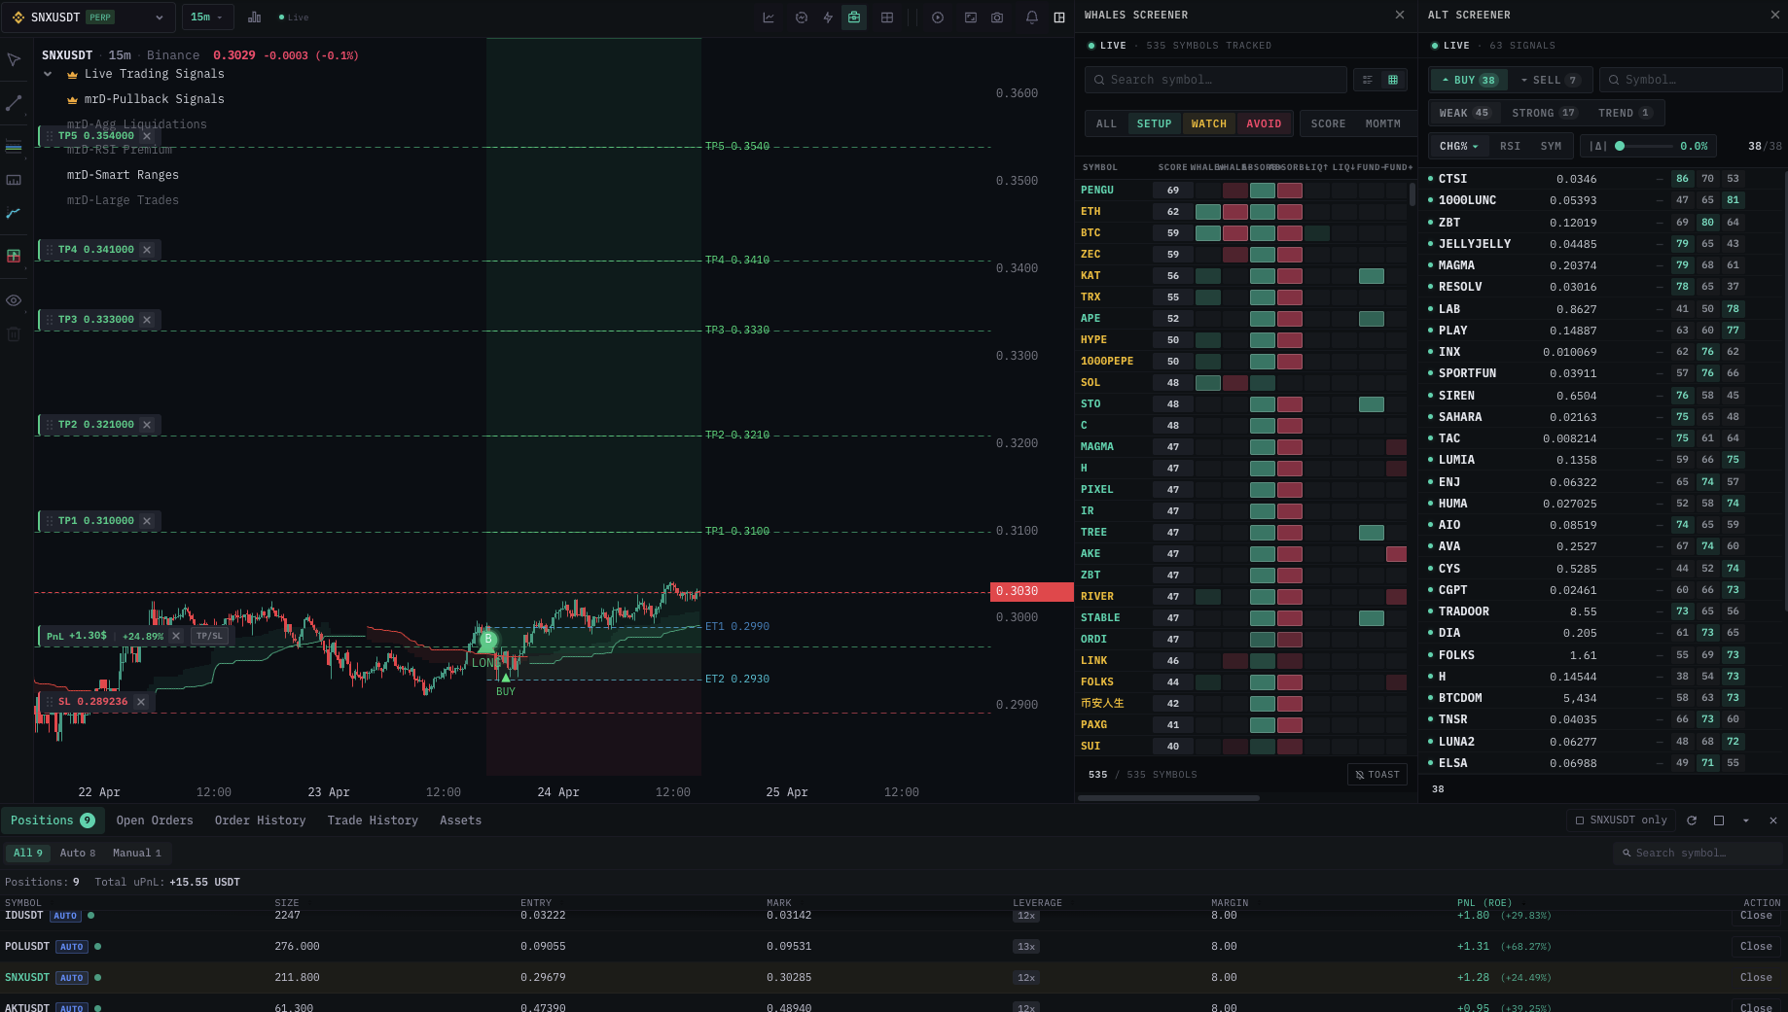This screenshot has width=1788, height=1012.
Task: Remove the TP4 0.341000 level
Action: coord(147,250)
